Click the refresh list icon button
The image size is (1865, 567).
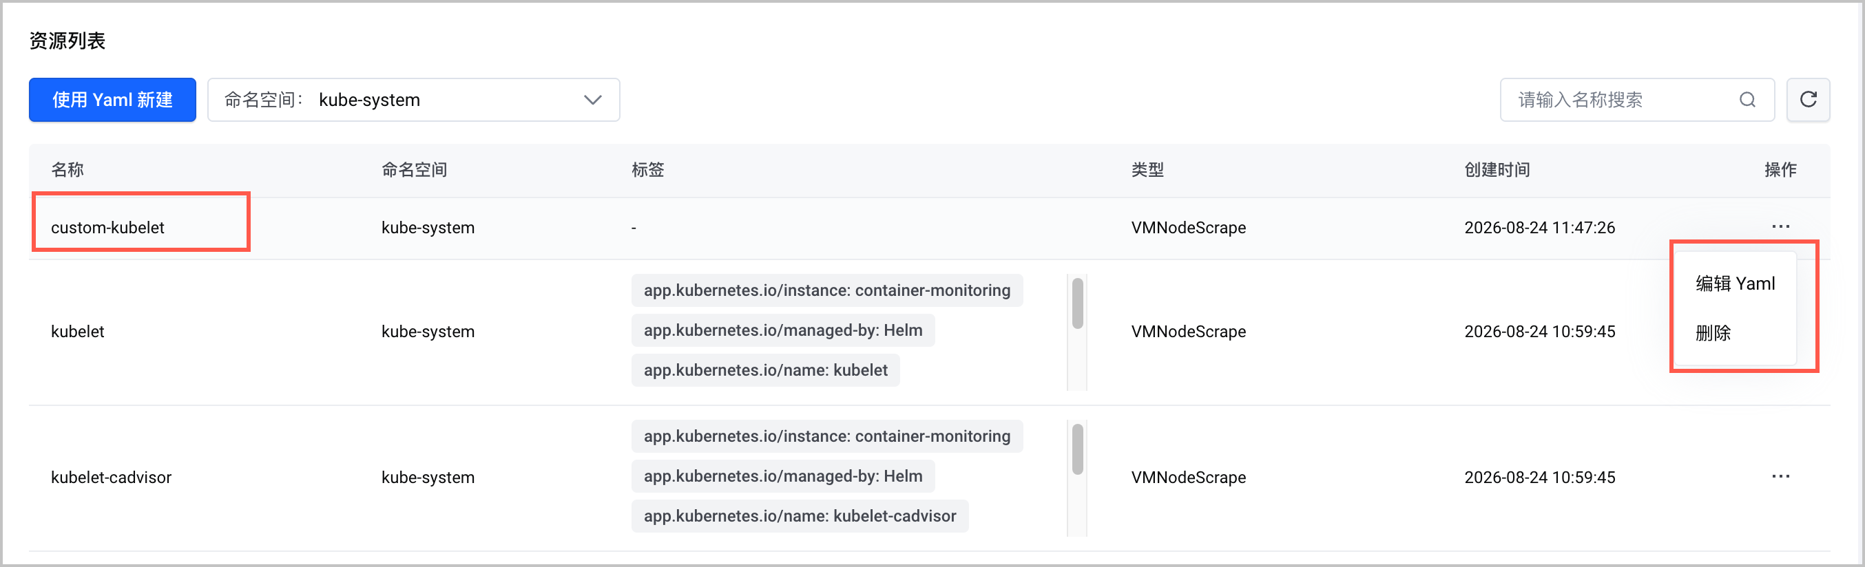coord(1808,100)
